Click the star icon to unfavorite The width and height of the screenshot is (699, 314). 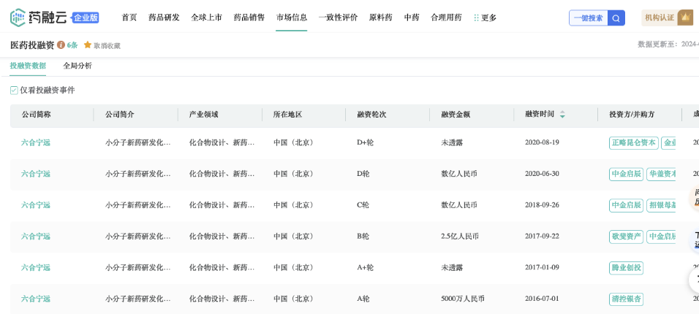coord(88,45)
